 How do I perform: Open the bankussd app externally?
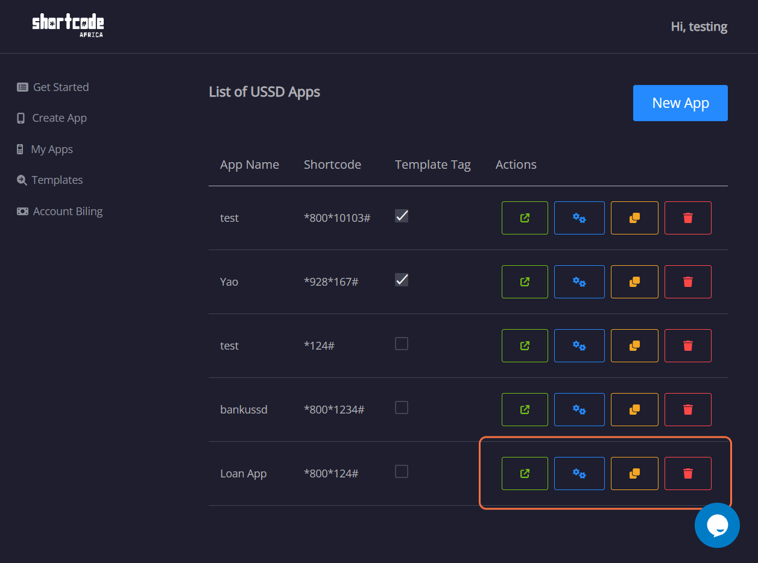click(x=525, y=409)
